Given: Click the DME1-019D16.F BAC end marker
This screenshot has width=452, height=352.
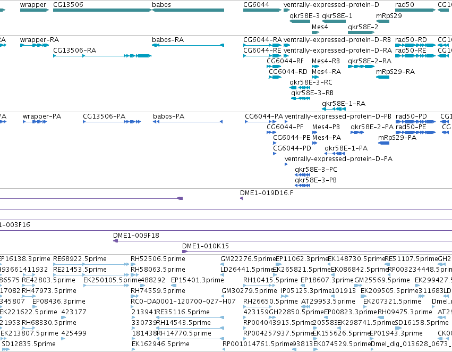Looking at the screenshot, I should pyautogui.click(x=242, y=198).
